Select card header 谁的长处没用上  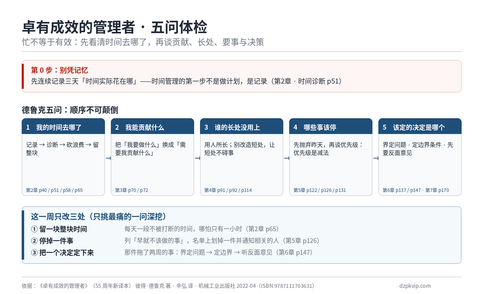241,126
